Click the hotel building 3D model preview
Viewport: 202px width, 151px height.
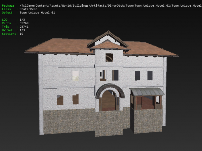(x=102, y=84)
